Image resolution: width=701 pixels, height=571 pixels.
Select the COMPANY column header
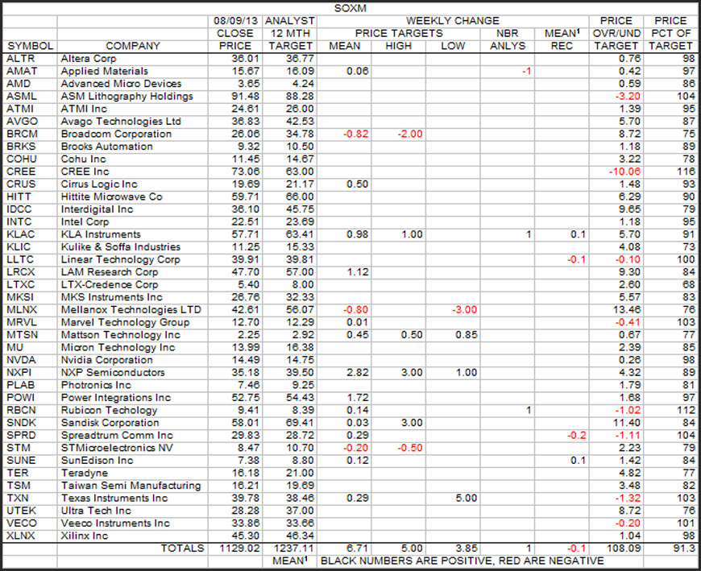[132, 46]
